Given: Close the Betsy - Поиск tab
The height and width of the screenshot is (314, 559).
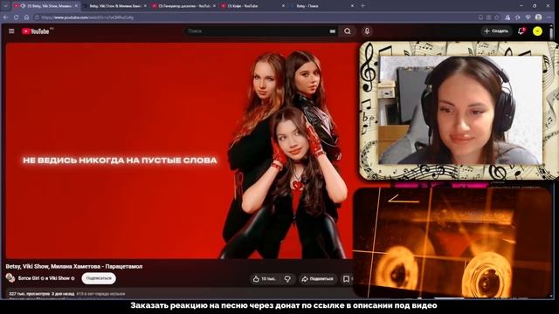Looking at the screenshot, I should tap(352, 6).
